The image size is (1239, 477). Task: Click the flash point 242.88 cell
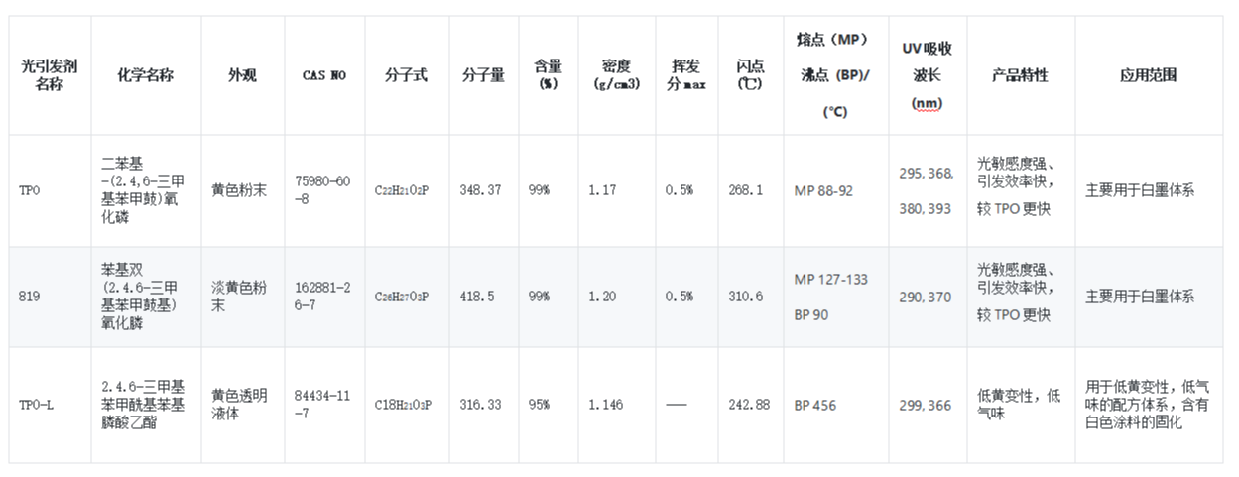(750, 405)
